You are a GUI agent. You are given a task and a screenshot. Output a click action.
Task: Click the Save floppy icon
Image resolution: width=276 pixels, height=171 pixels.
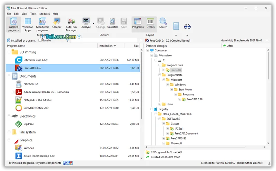tap(124, 21)
